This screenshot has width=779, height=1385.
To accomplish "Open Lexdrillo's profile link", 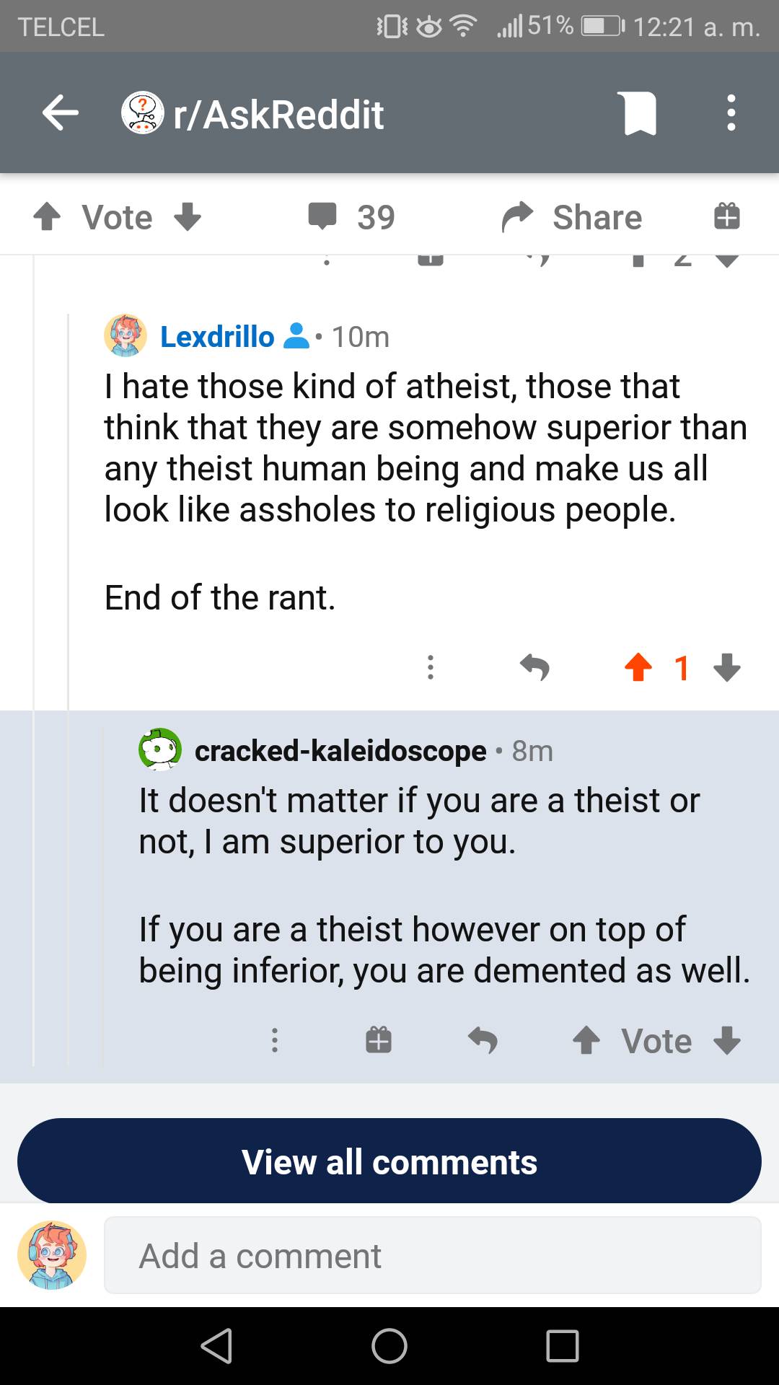I will pyautogui.click(x=216, y=336).
